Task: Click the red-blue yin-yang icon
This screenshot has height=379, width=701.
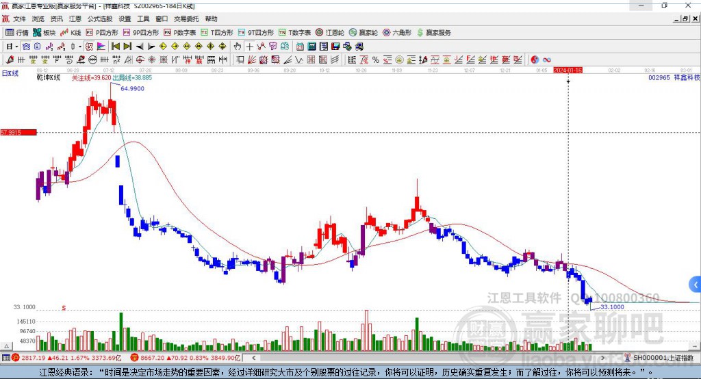Action: point(535,60)
